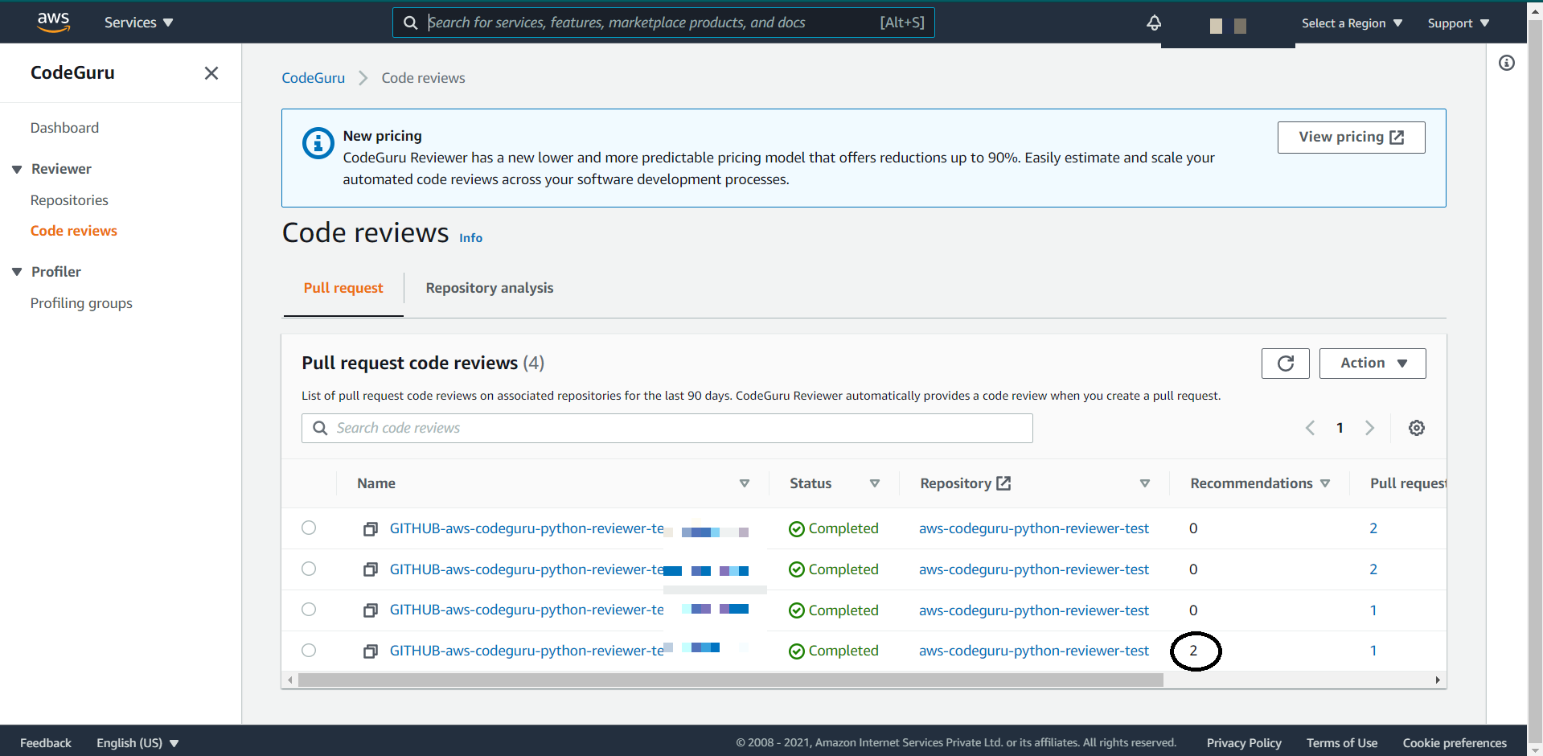Click copy icon in third review row

point(370,610)
